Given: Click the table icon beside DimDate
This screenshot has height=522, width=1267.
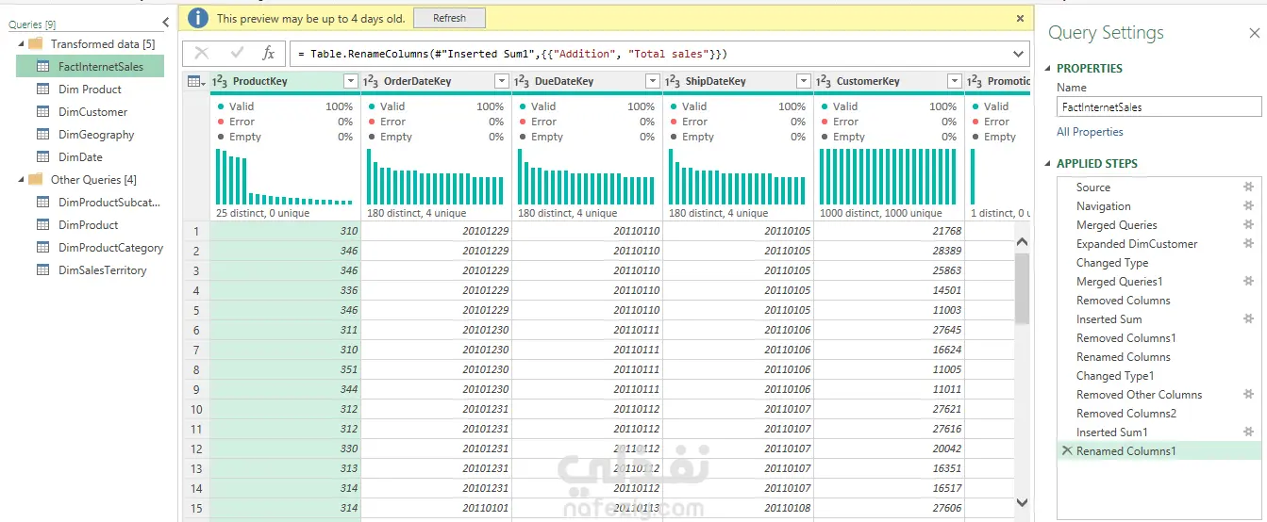Looking at the screenshot, I should click(x=42, y=157).
